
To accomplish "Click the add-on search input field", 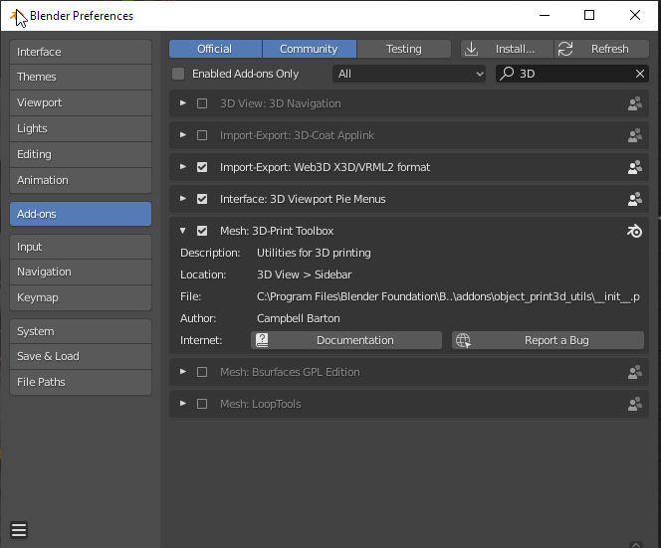I will click(572, 74).
